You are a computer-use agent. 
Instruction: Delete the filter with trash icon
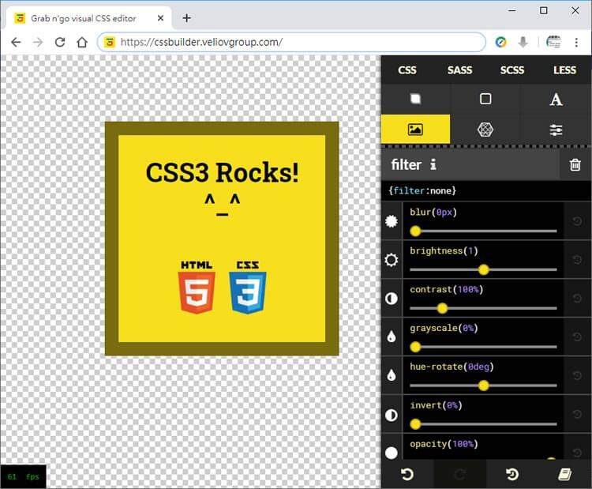575,164
